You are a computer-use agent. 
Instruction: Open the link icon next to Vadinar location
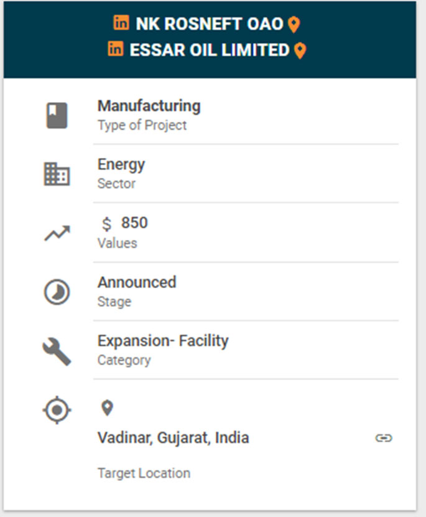click(384, 438)
